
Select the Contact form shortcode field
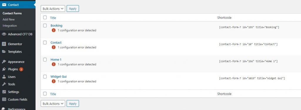pyautogui.click(x=248, y=44)
